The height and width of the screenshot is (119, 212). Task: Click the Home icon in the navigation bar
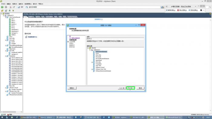click(x=11, y=7)
